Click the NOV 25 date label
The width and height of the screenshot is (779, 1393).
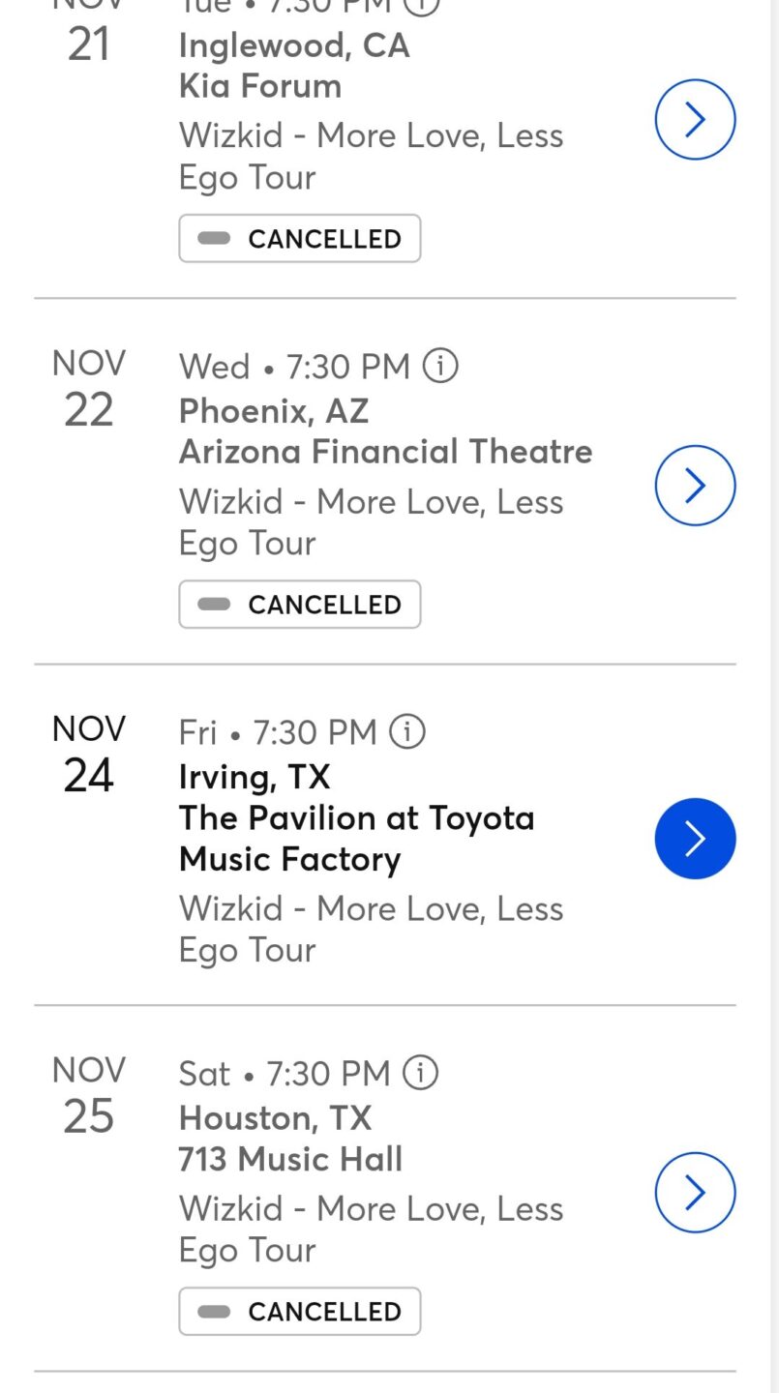point(89,1096)
